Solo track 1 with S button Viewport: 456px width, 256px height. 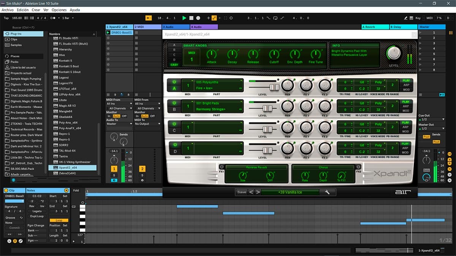pyautogui.click(x=114, y=175)
